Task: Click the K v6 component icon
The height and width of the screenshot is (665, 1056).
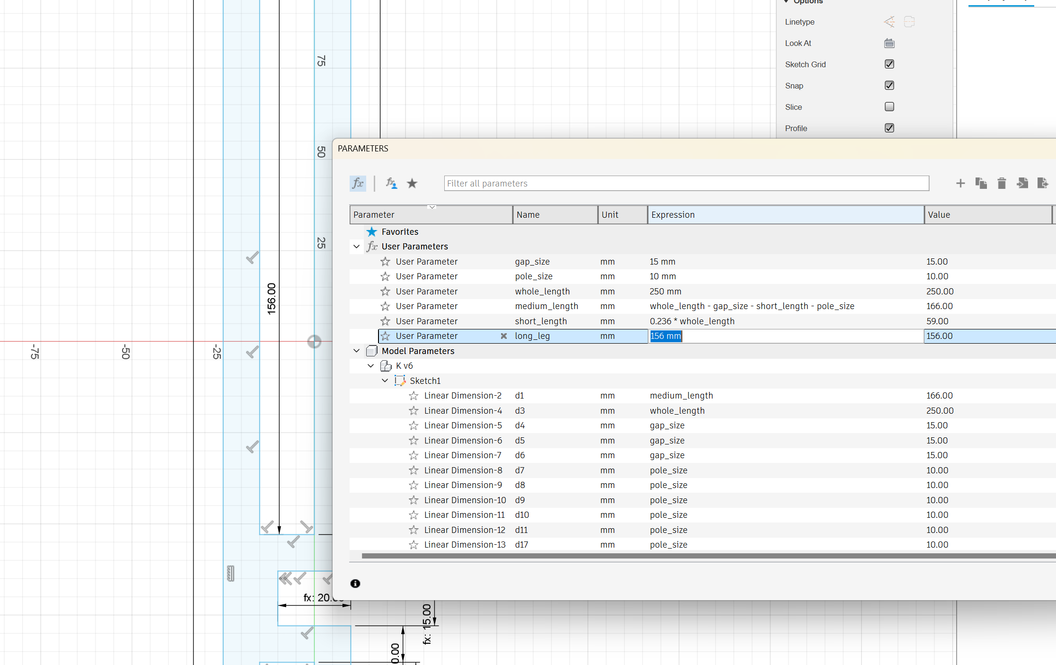Action: tap(386, 366)
